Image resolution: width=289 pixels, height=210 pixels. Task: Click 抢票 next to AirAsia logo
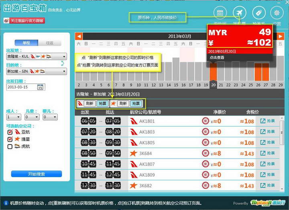pyautogui.click(x=102, y=104)
